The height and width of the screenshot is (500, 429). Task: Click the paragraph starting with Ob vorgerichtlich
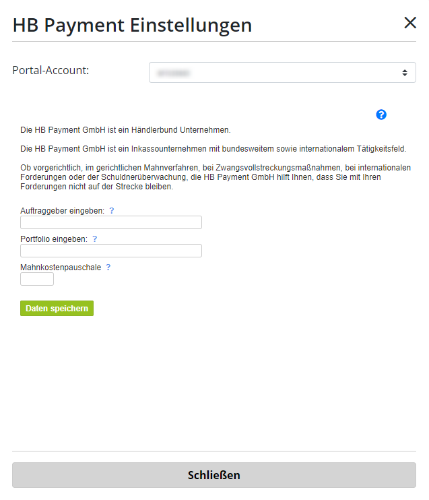pos(216,177)
